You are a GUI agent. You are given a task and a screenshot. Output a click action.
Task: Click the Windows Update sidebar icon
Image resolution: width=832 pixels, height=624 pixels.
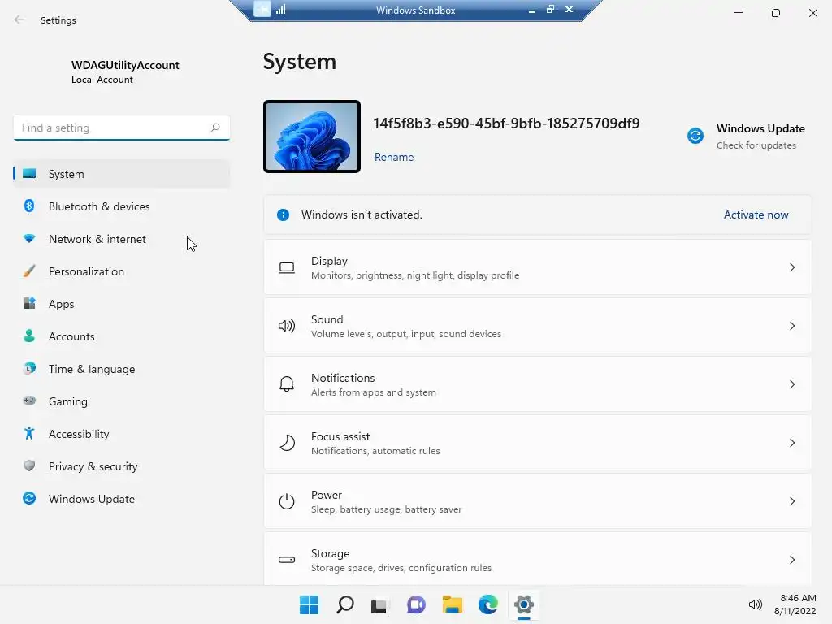click(x=29, y=498)
